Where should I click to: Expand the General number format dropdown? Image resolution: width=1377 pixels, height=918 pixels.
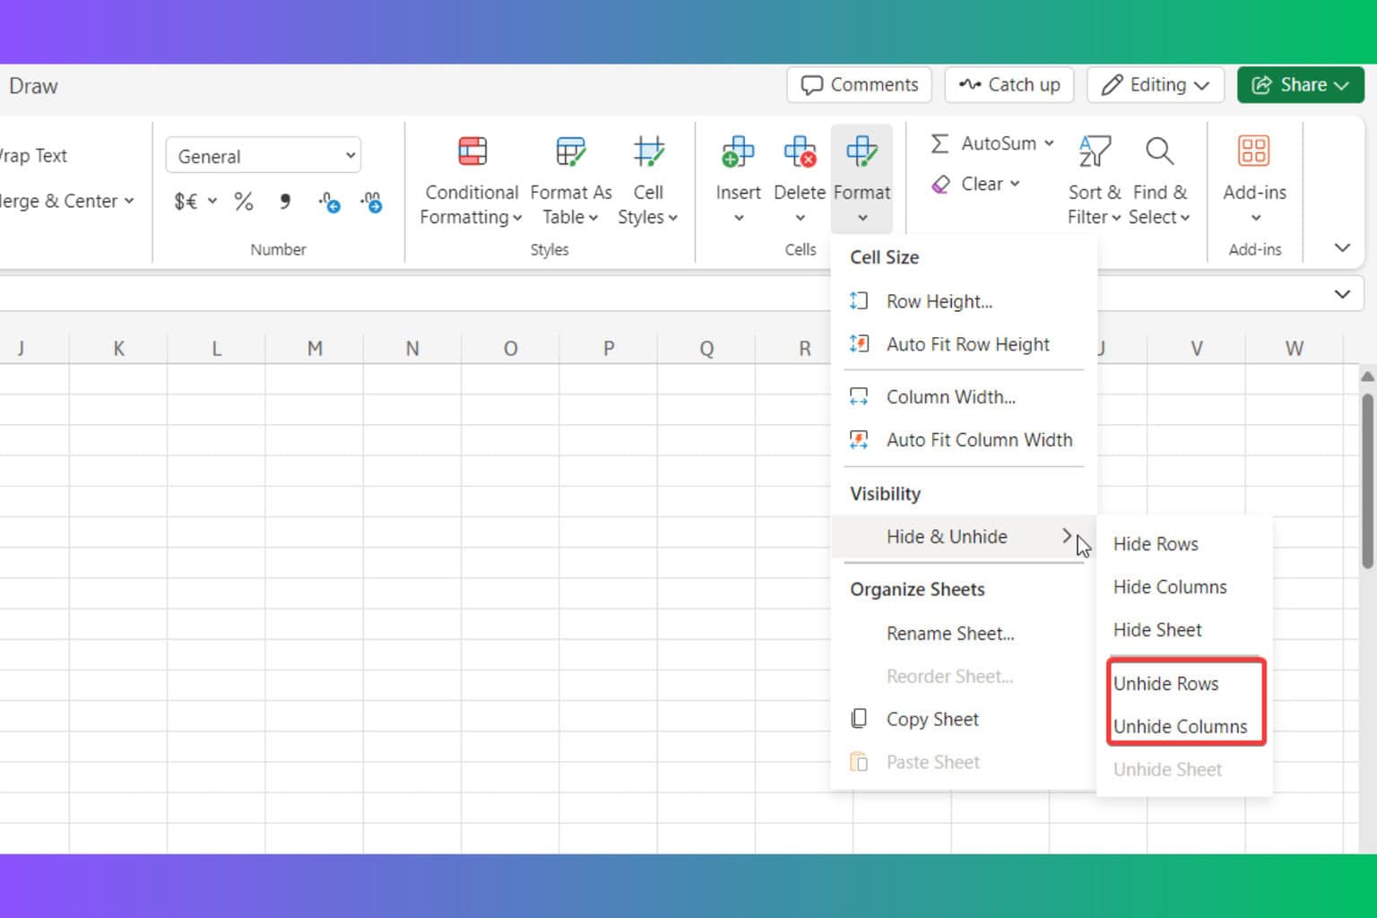pyautogui.click(x=350, y=156)
